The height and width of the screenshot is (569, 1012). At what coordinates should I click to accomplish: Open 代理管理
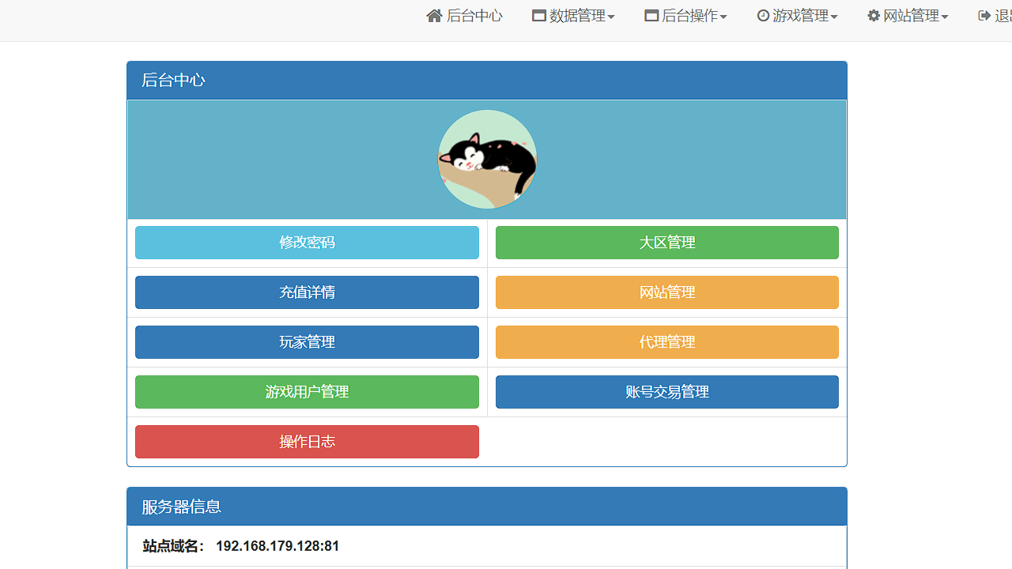(x=666, y=342)
